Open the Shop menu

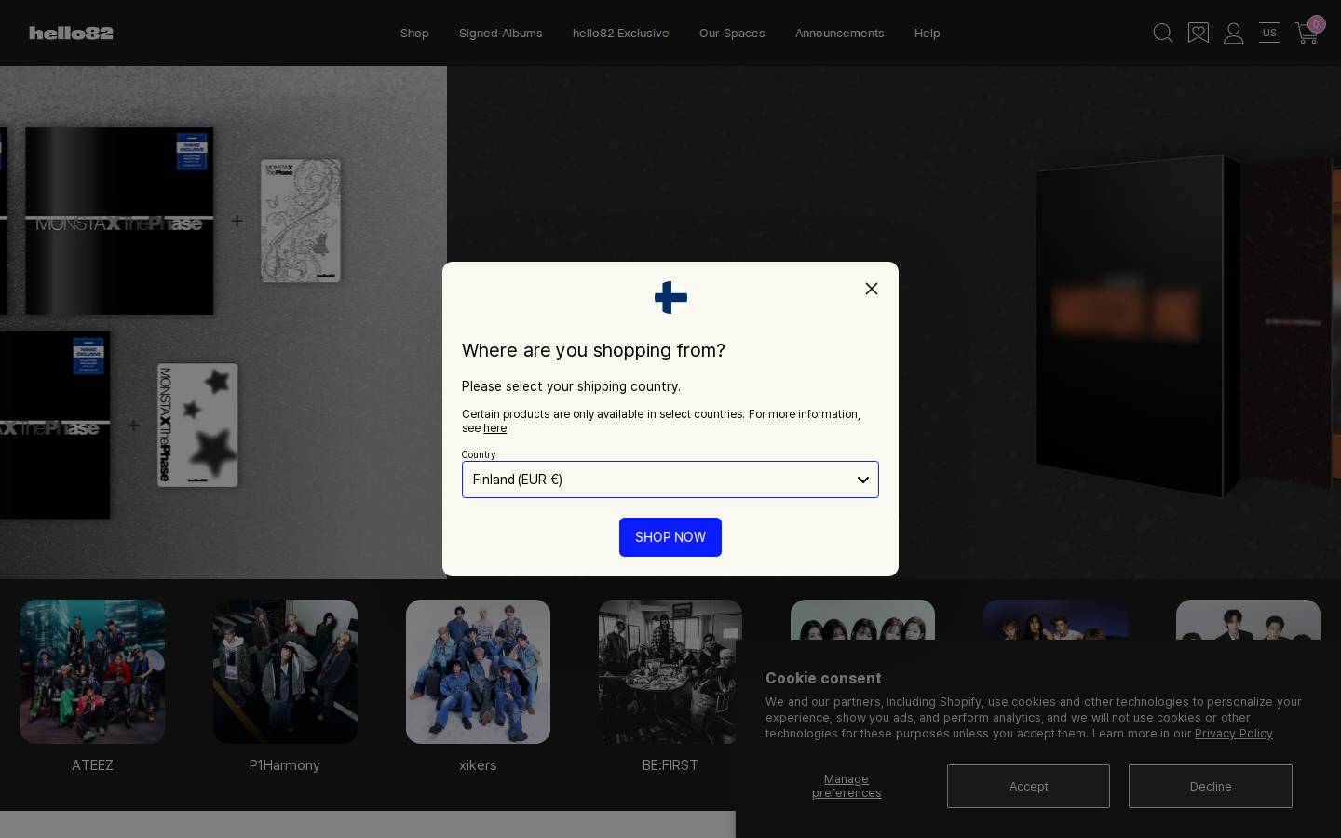(x=414, y=34)
